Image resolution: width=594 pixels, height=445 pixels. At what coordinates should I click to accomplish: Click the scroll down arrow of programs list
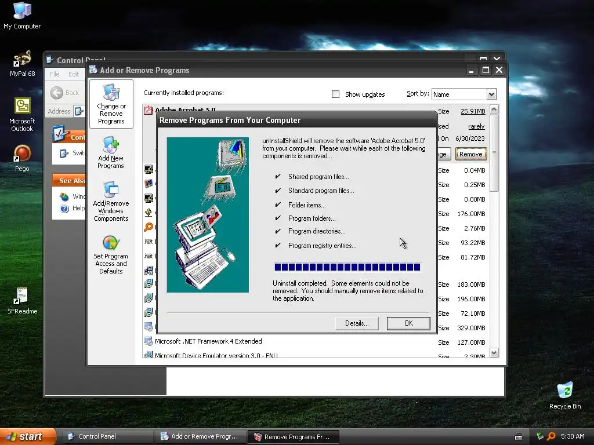(x=494, y=353)
